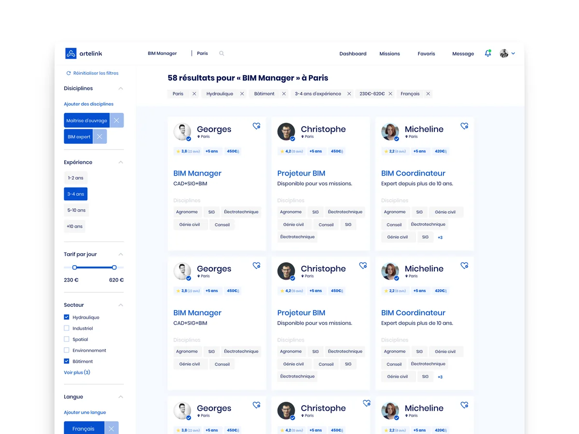This screenshot has width=579, height=434.
Task: Remove the Bâtiment filter tag
Action: (x=284, y=94)
